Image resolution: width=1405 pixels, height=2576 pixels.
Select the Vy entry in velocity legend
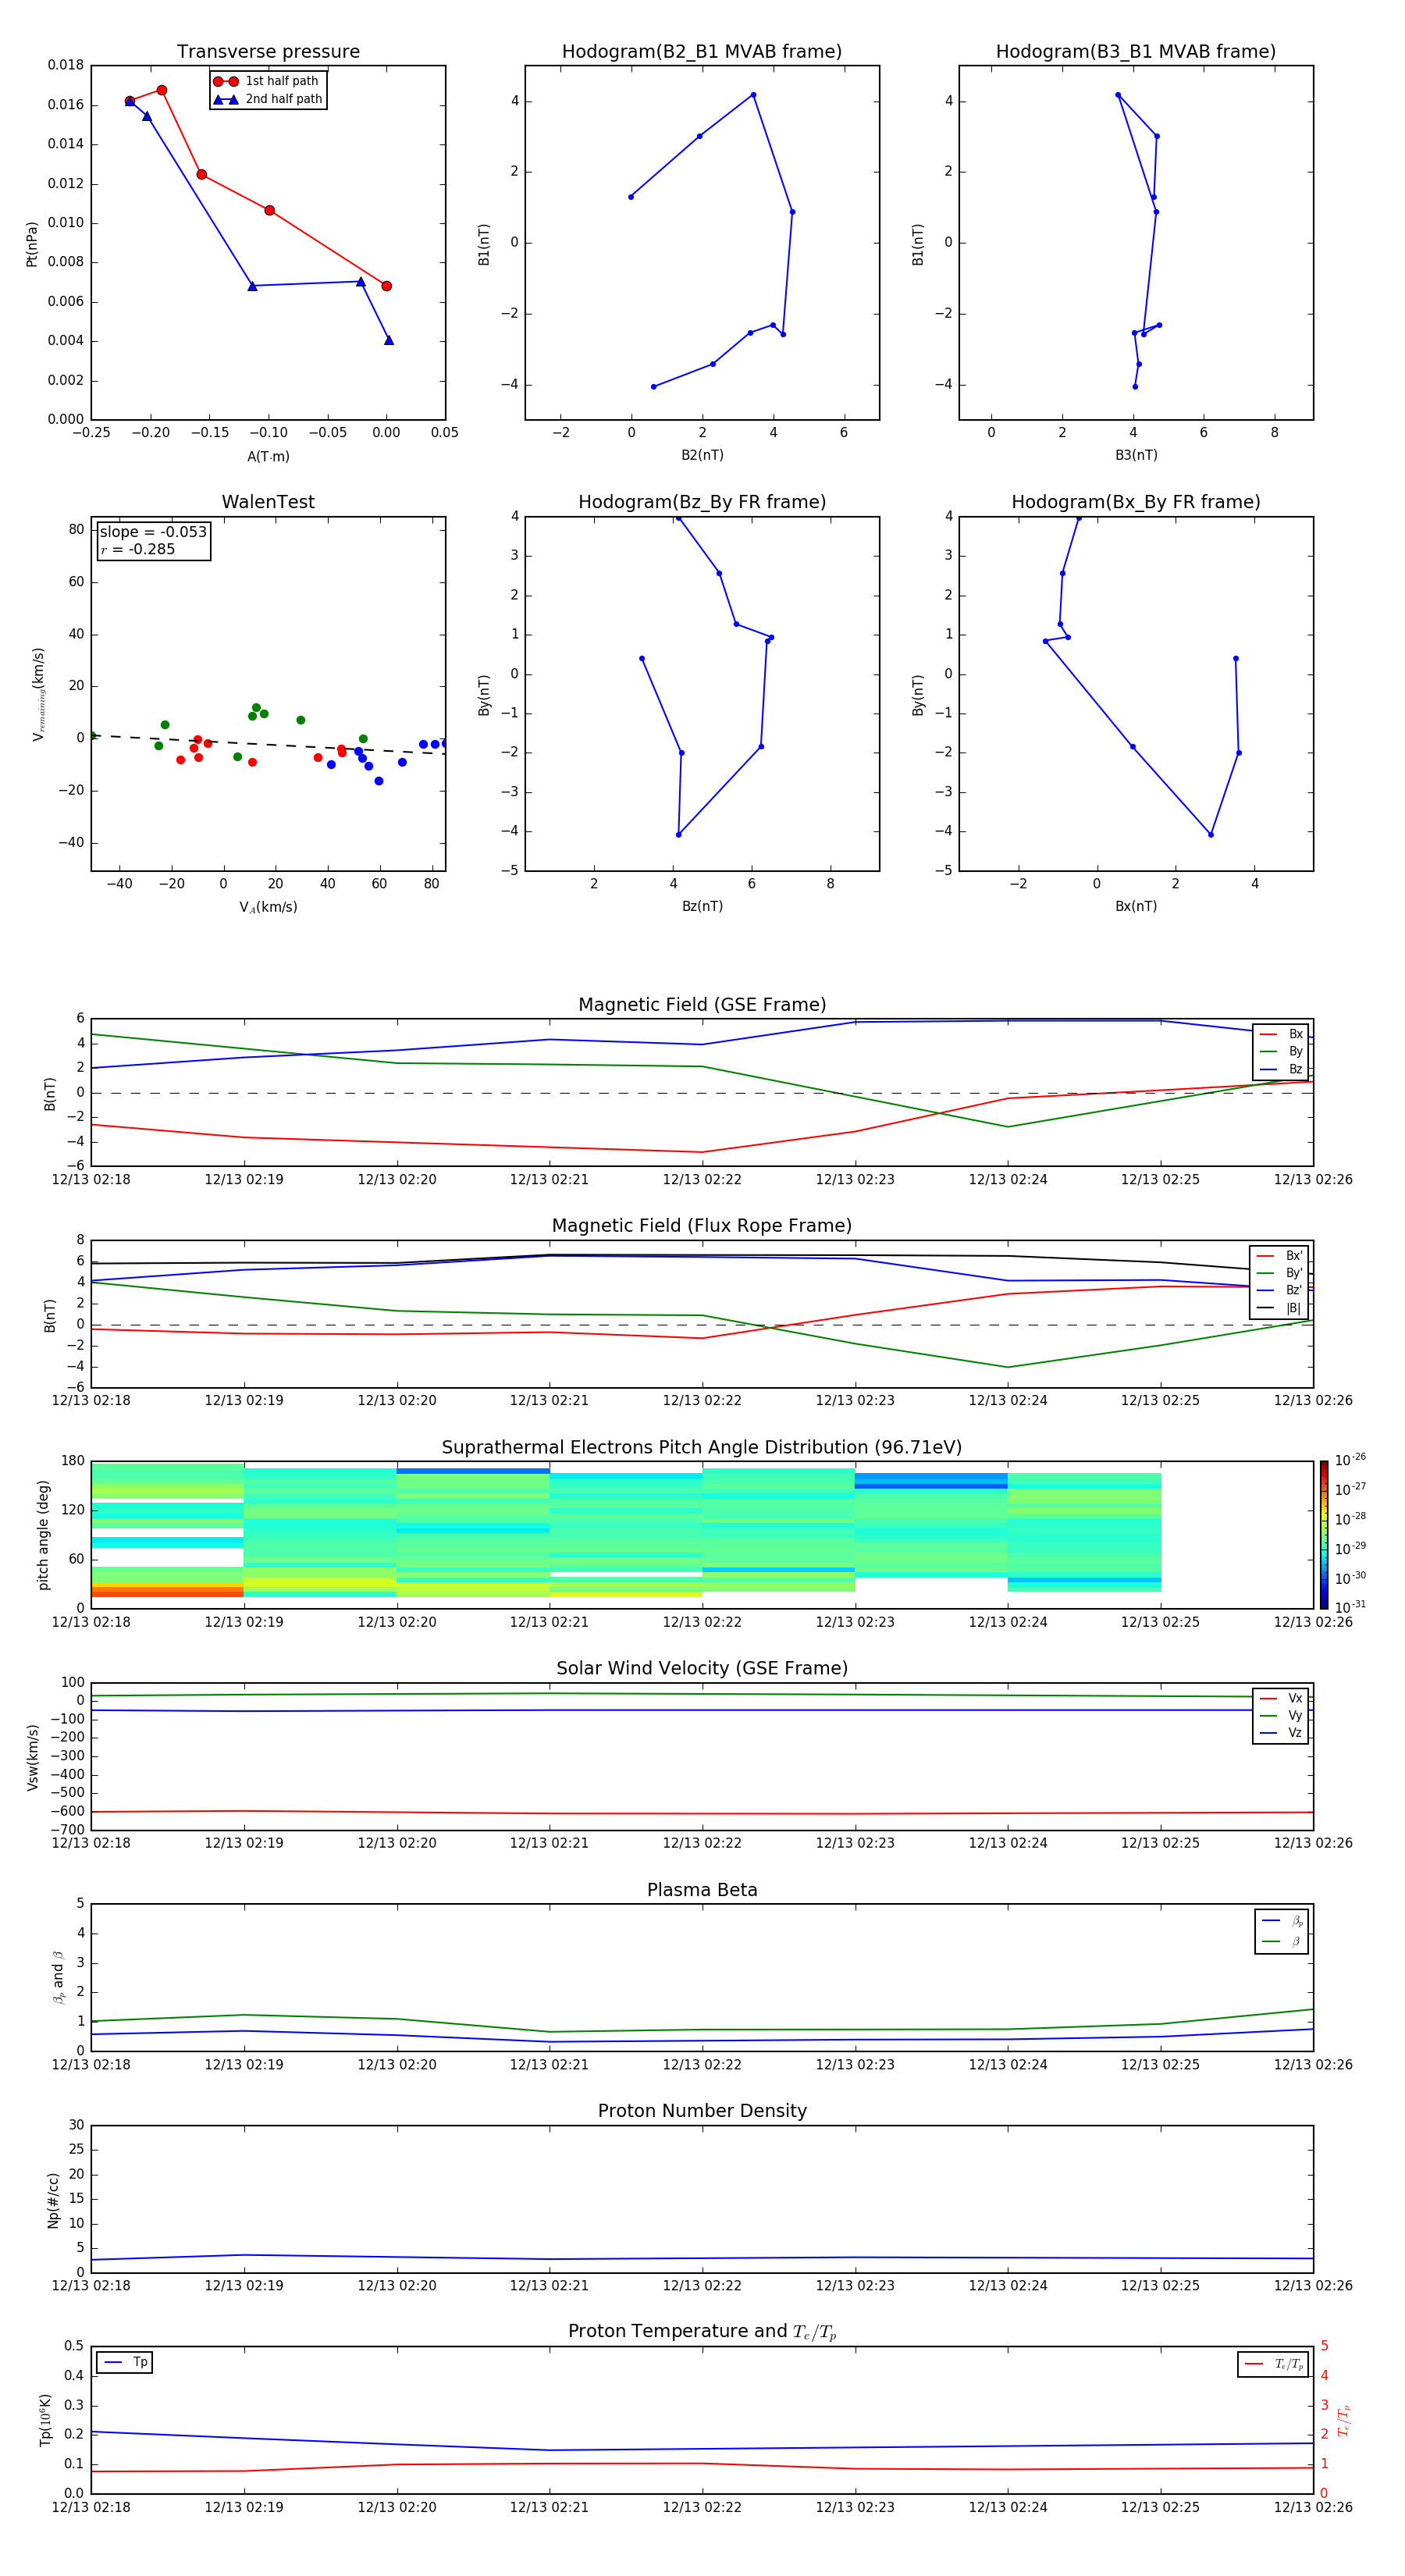1281,1715
